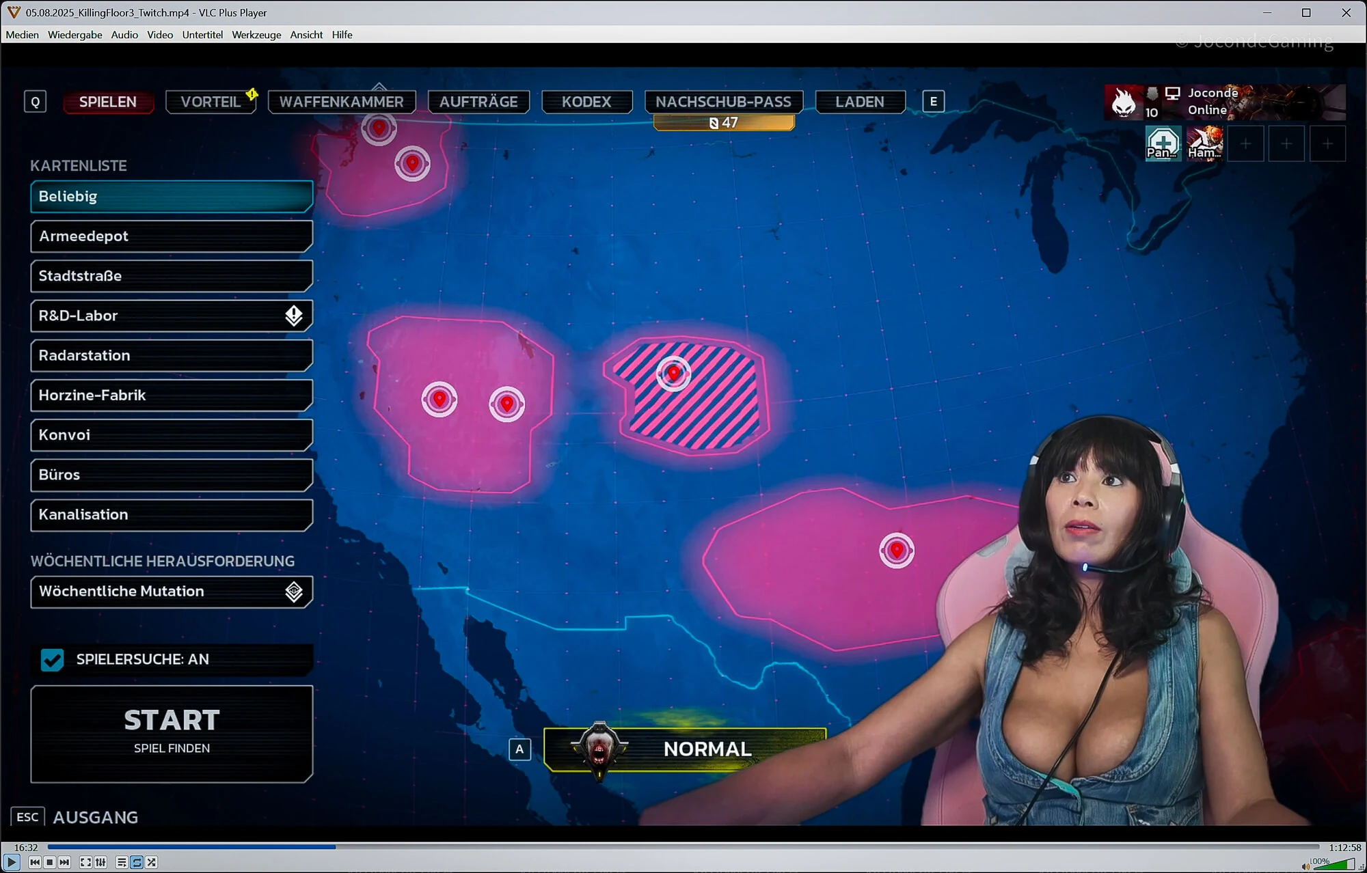Adjust the volume slider
Viewport: 1367px width, 873px height.
point(1333,864)
